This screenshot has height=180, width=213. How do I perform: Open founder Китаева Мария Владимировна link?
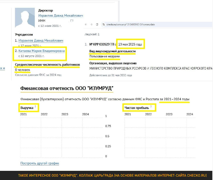(43, 51)
